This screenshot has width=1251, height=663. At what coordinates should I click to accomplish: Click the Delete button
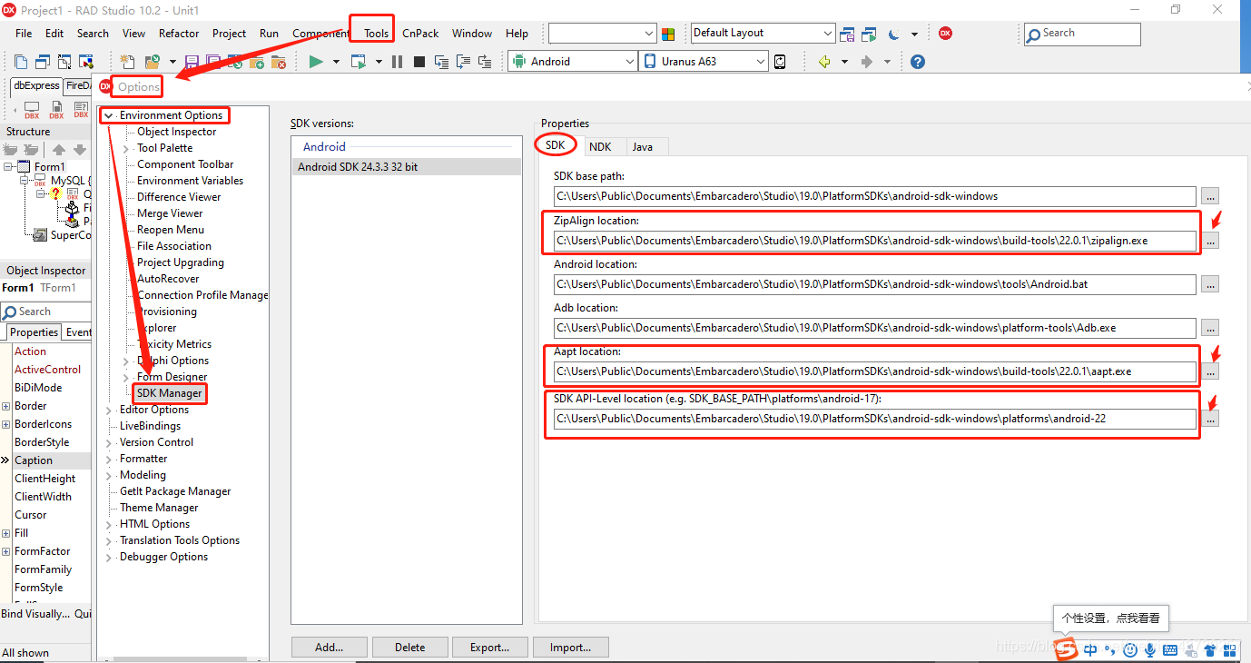(409, 648)
